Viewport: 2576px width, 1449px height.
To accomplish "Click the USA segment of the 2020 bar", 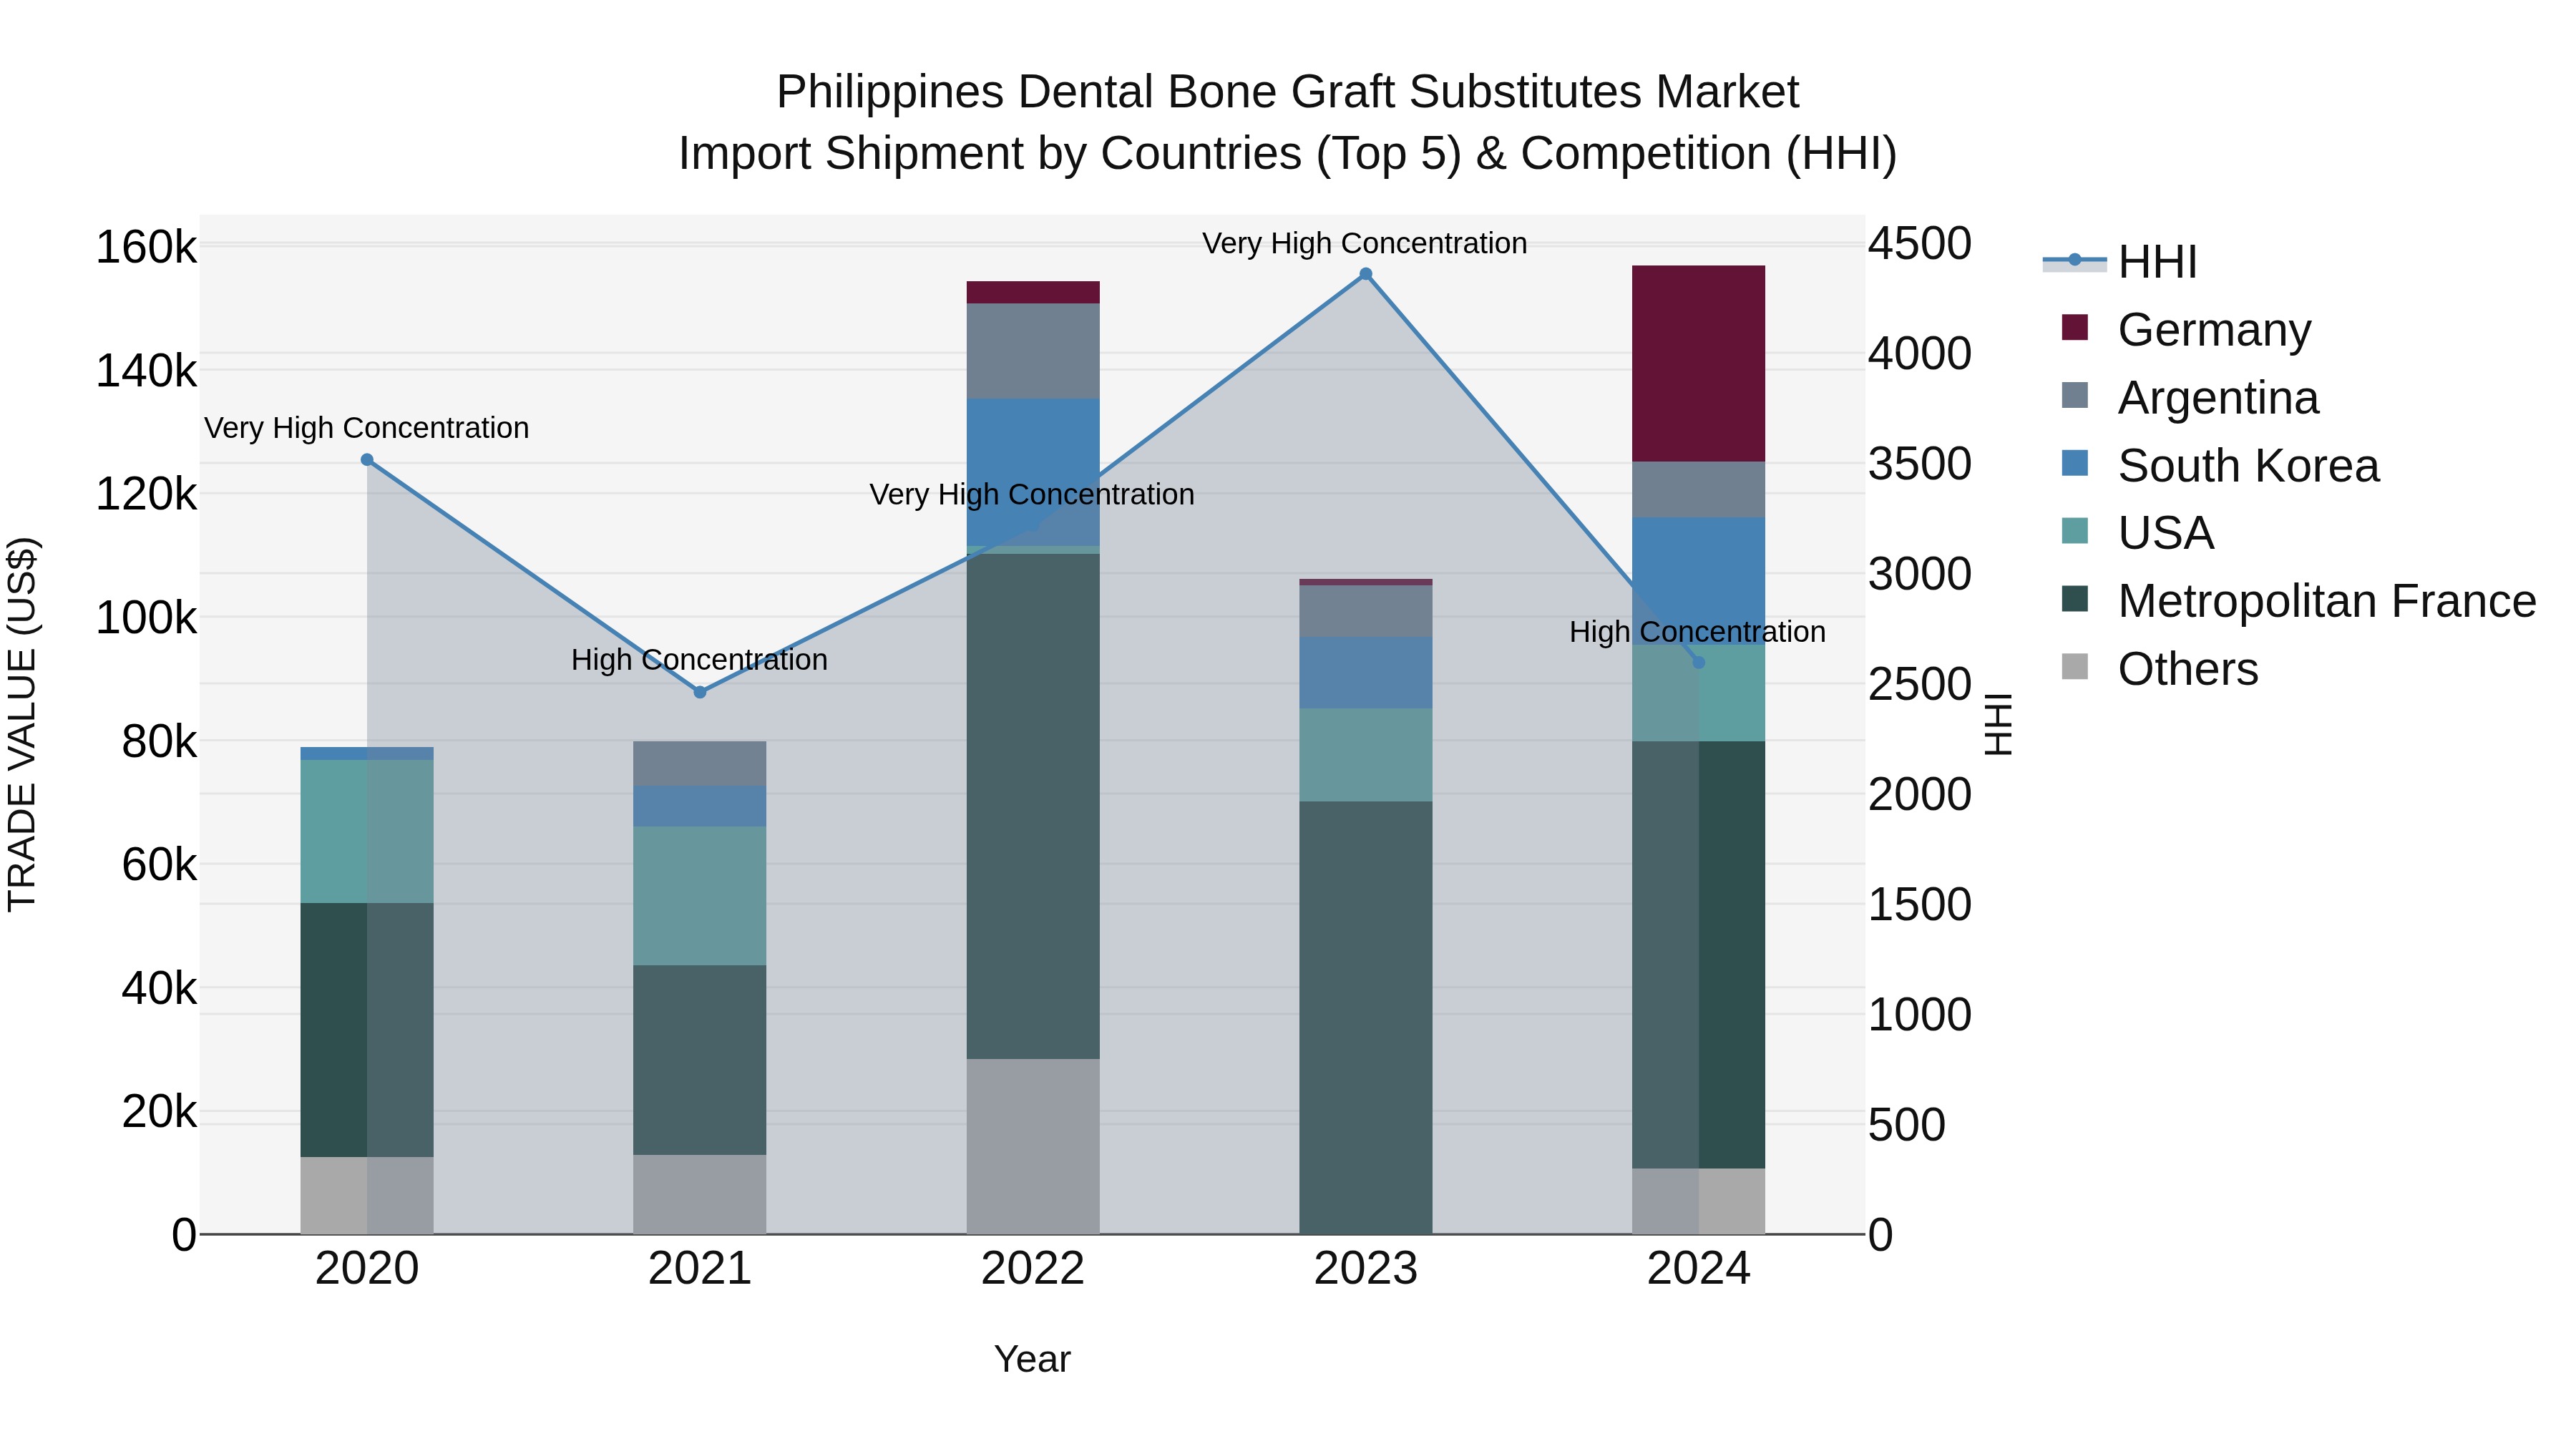I will point(367,832).
